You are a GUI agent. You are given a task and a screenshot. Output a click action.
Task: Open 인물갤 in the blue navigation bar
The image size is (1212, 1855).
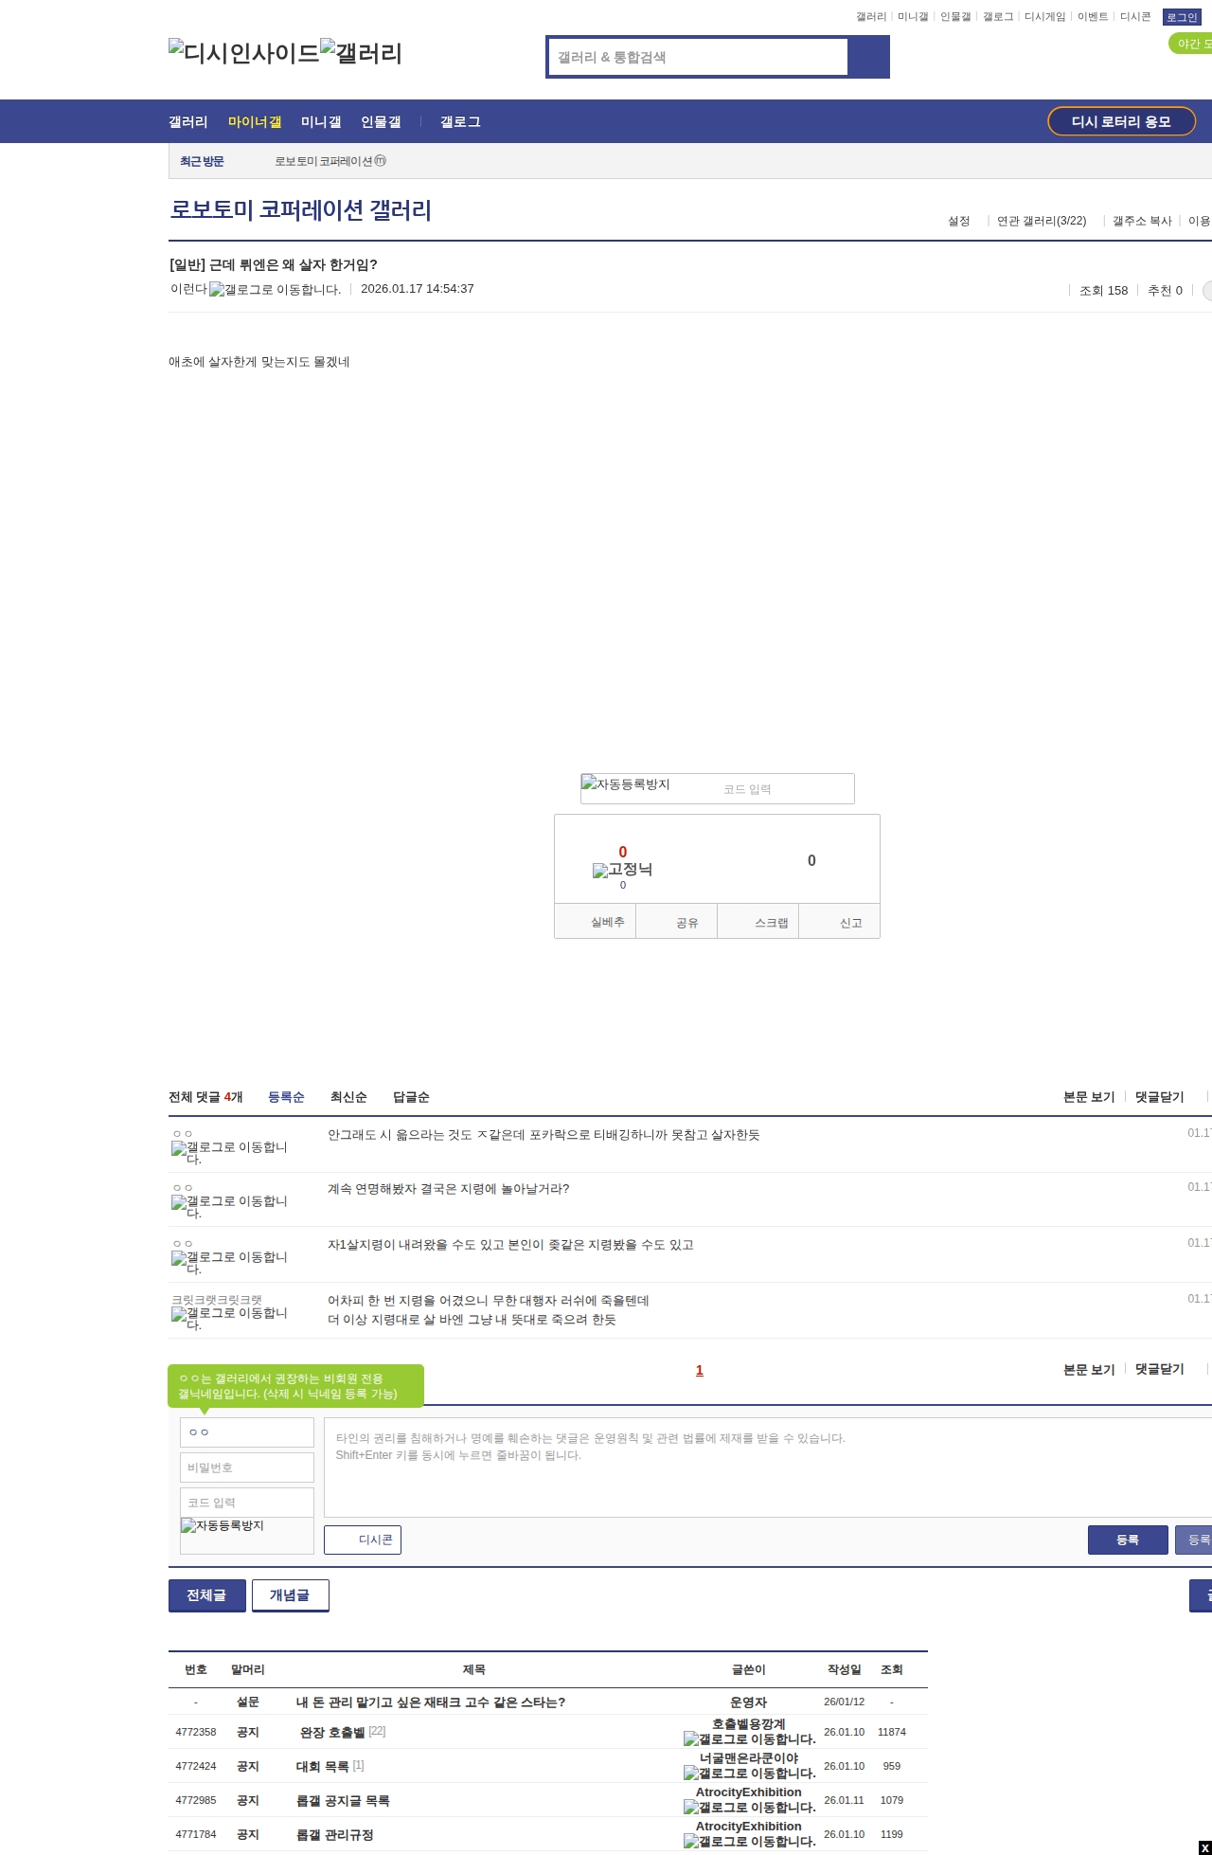coord(381,122)
